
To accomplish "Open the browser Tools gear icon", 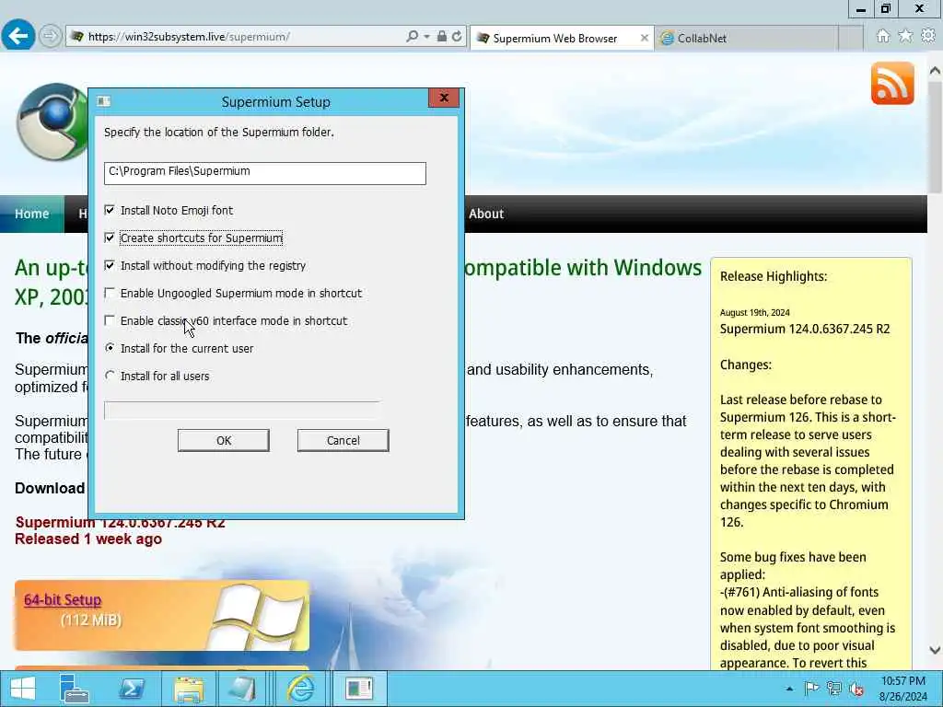I will point(928,36).
